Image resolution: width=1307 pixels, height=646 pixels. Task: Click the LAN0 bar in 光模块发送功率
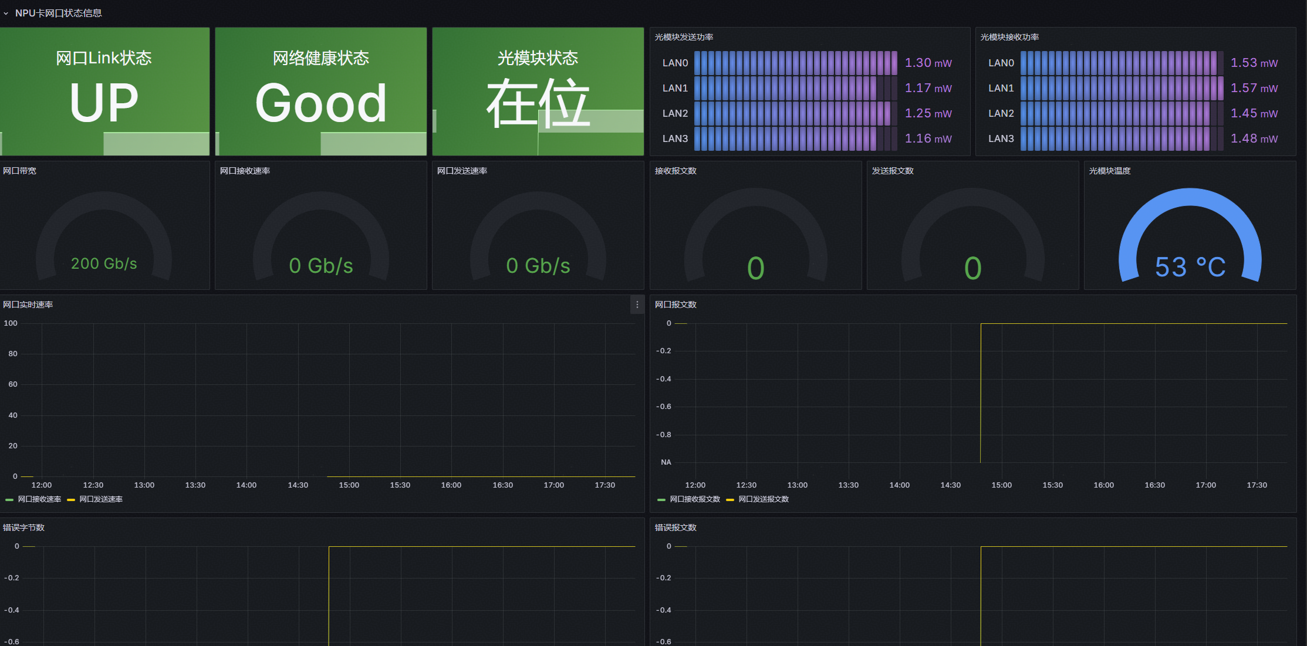[x=795, y=63]
